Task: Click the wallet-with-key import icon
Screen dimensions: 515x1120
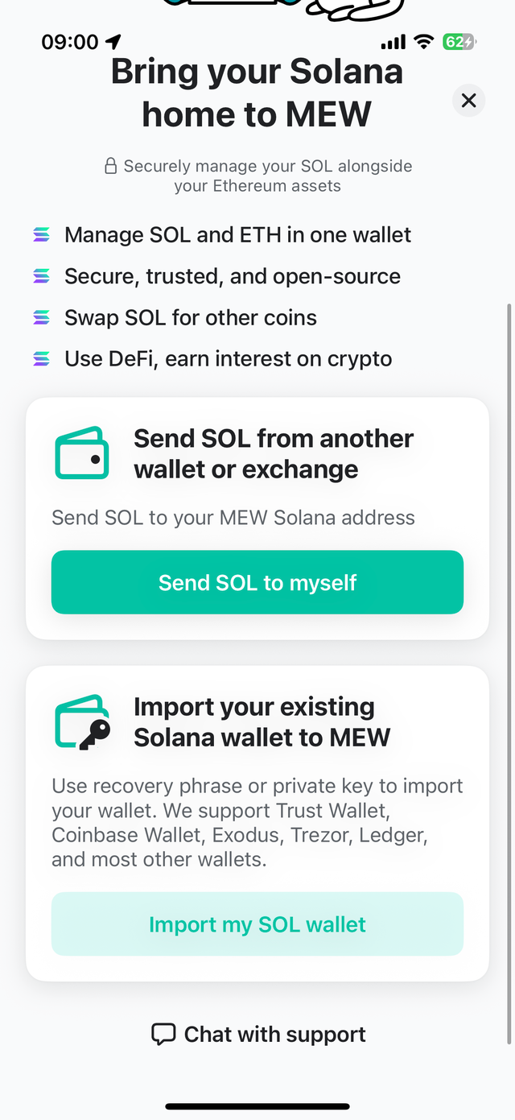Action: pos(80,721)
